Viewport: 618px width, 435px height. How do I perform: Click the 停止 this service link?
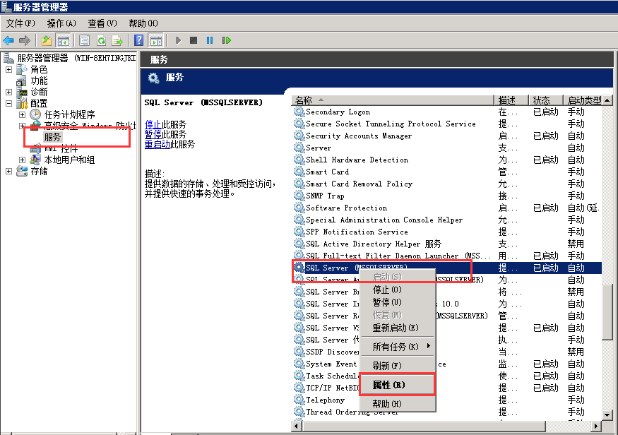[x=153, y=124]
